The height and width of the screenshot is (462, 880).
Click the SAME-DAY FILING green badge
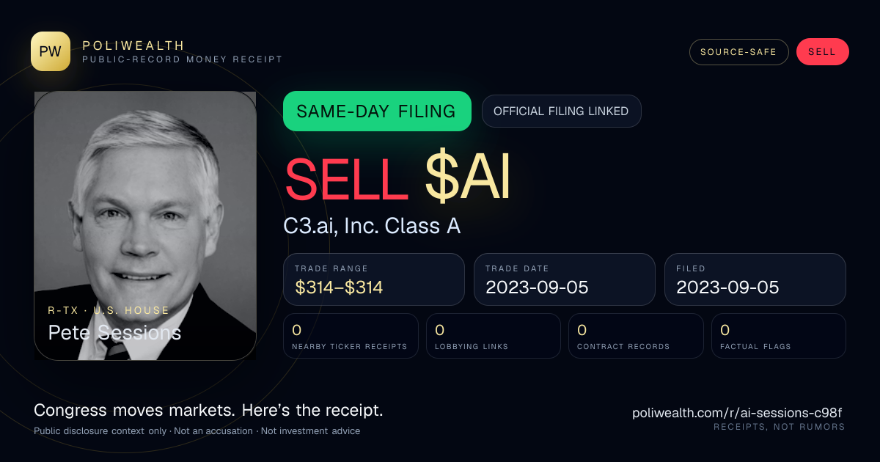[x=377, y=111]
